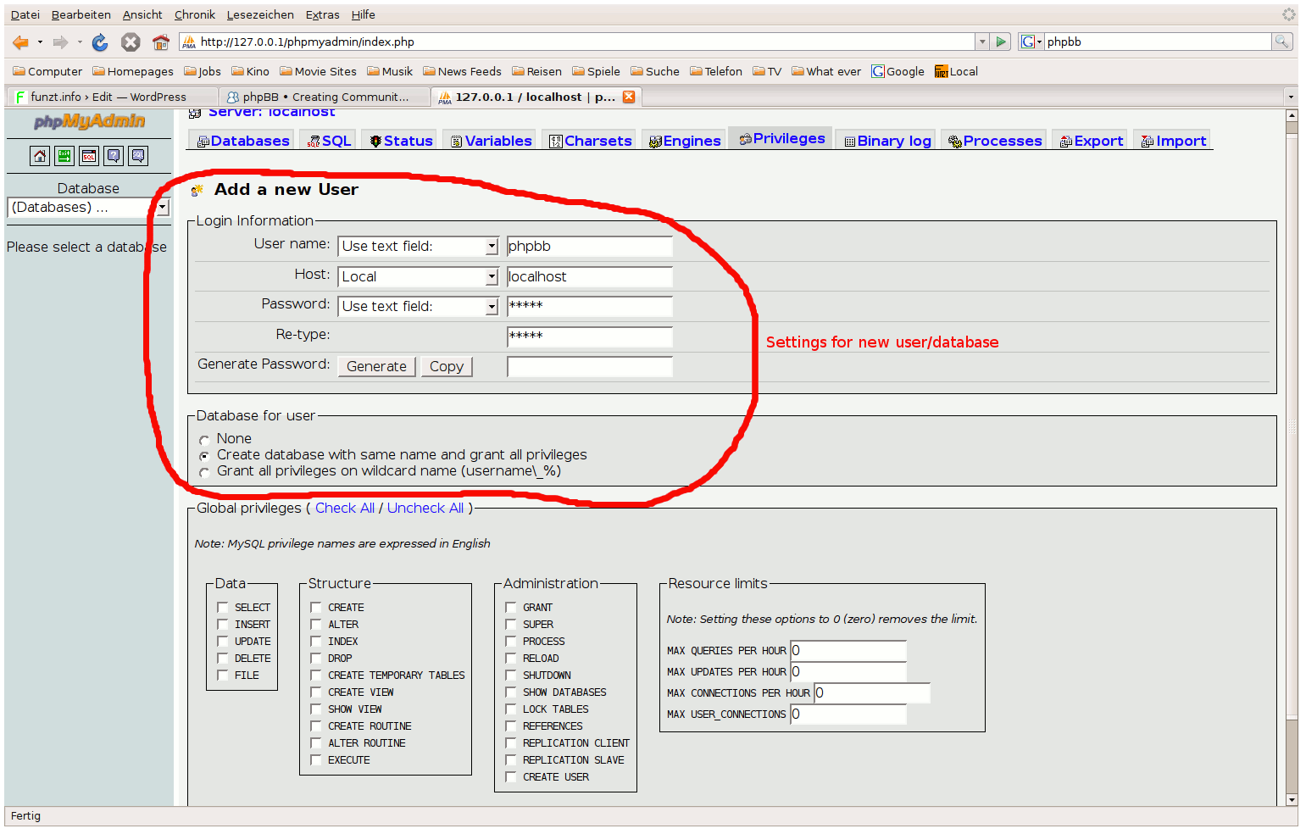This screenshot has height=834, width=1306.
Task: Reload the page with browser refresh icon
Action: pyautogui.click(x=100, y=42)
